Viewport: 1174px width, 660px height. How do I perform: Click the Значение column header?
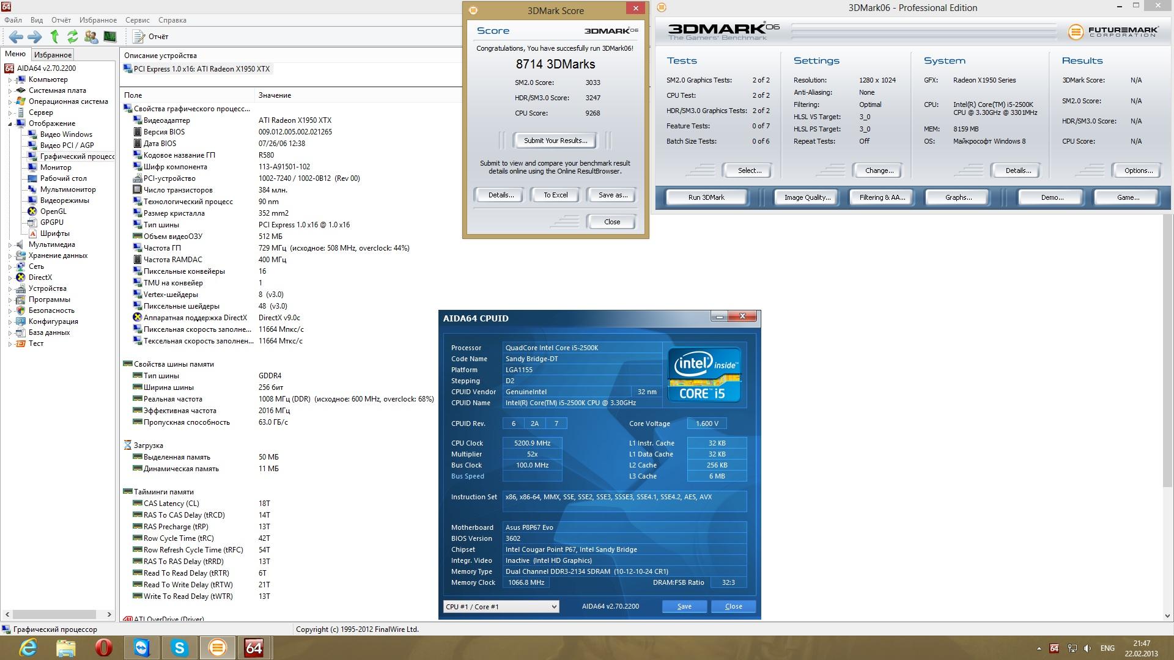358,95
